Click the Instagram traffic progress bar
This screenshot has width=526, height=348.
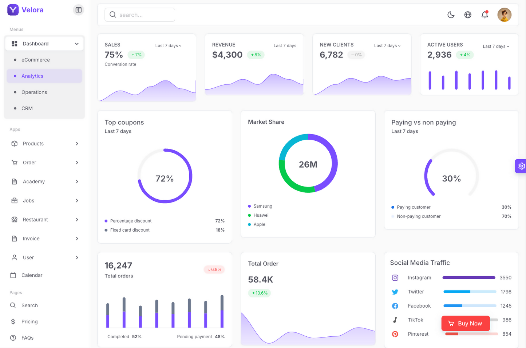468,278
